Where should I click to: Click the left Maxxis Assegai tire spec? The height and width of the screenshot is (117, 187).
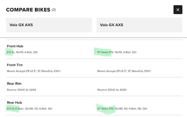[x=34, y=71]
